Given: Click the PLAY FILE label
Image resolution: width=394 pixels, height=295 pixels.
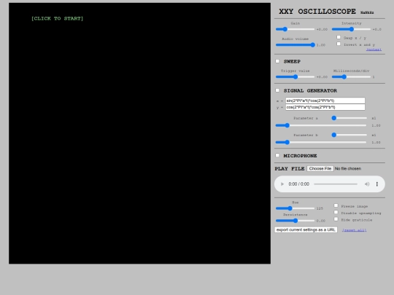Looking at the screenshot, I should [290, 168].
